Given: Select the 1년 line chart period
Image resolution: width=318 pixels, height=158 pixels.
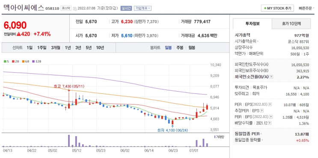Looking at the screenshot, I should pos(68,48).
